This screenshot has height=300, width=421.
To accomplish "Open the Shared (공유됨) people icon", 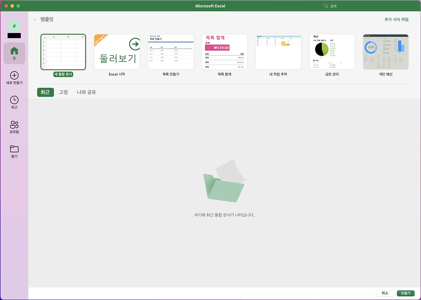I will (14, 124).
